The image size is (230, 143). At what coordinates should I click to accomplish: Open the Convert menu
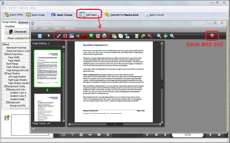pos(13,8)
